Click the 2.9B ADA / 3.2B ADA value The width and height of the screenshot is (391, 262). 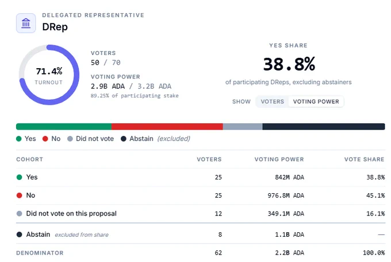click(x=131, y=86)
